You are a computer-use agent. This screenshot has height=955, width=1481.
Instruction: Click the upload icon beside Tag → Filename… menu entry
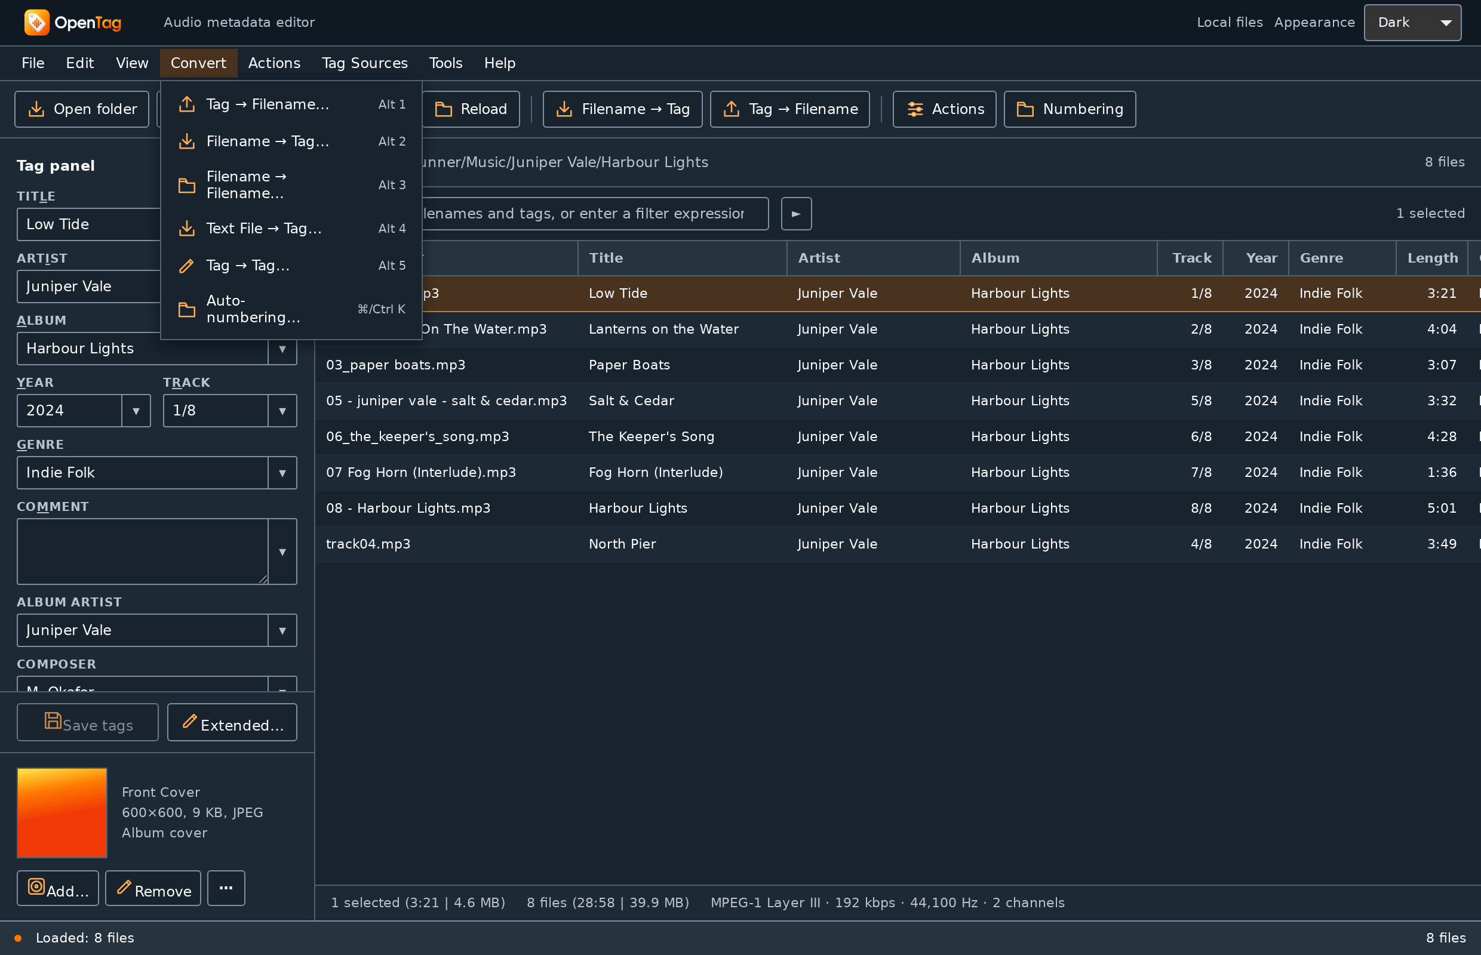tap(187, 104)
